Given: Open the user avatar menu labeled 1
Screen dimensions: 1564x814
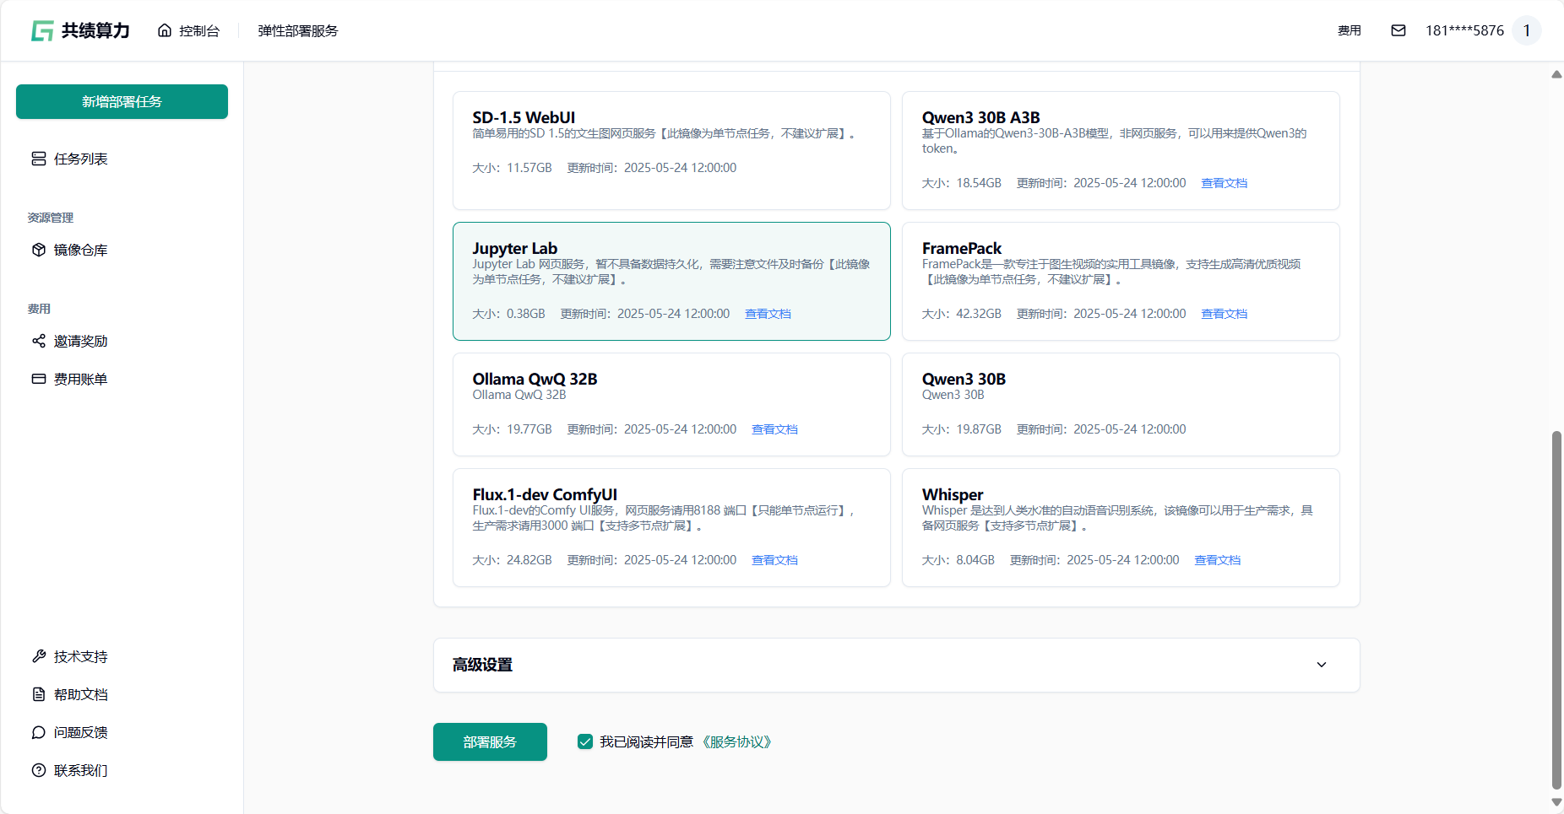Looking at the screenshot, I should (1526, 30).
